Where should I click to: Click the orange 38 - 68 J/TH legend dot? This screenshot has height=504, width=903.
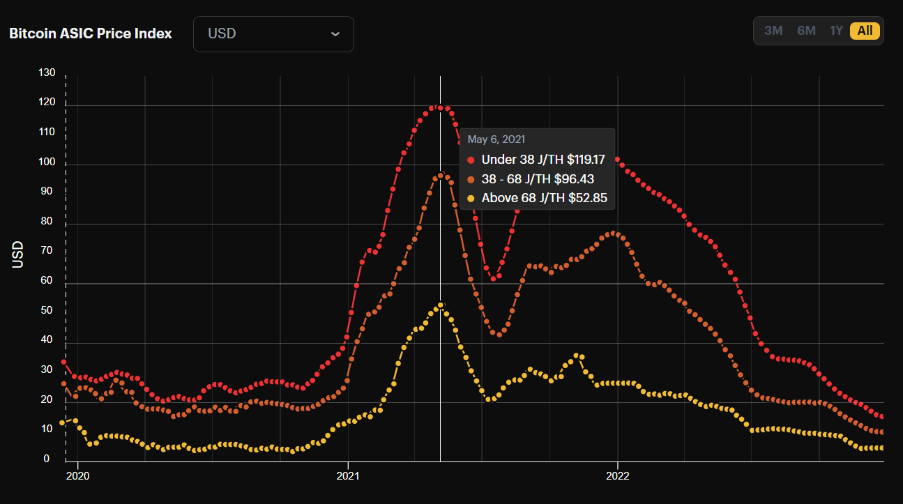[471, 179]
